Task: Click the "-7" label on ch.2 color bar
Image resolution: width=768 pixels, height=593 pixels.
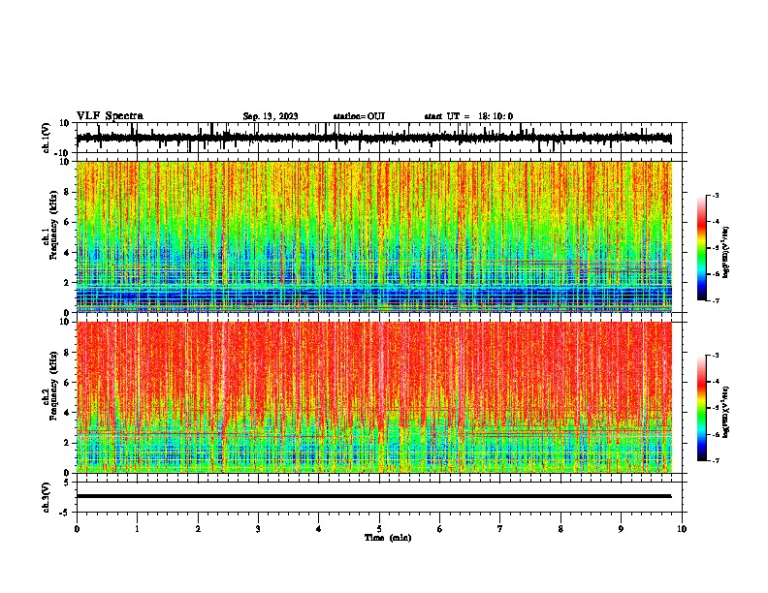Action: click(716, 460)
